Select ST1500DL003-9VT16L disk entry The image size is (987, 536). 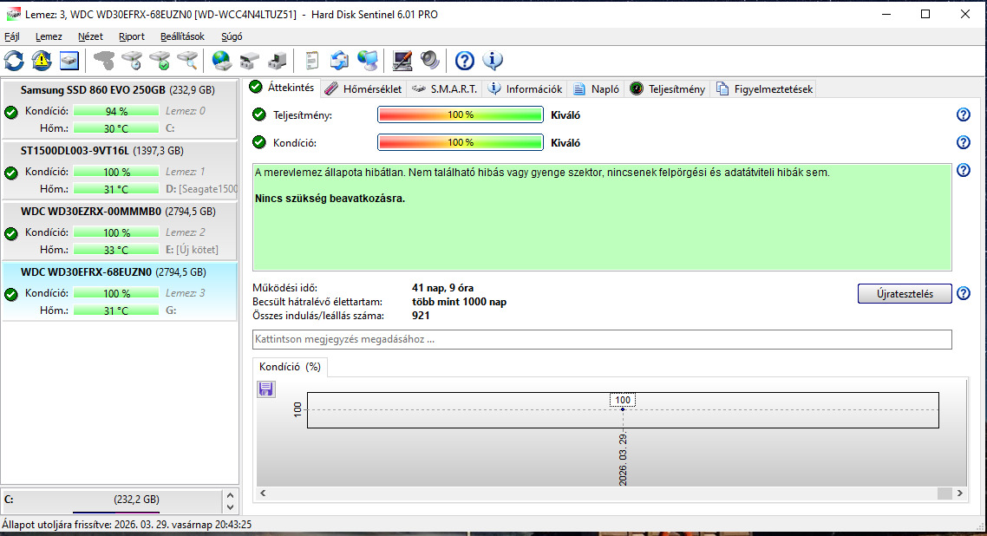coord(120,170)
